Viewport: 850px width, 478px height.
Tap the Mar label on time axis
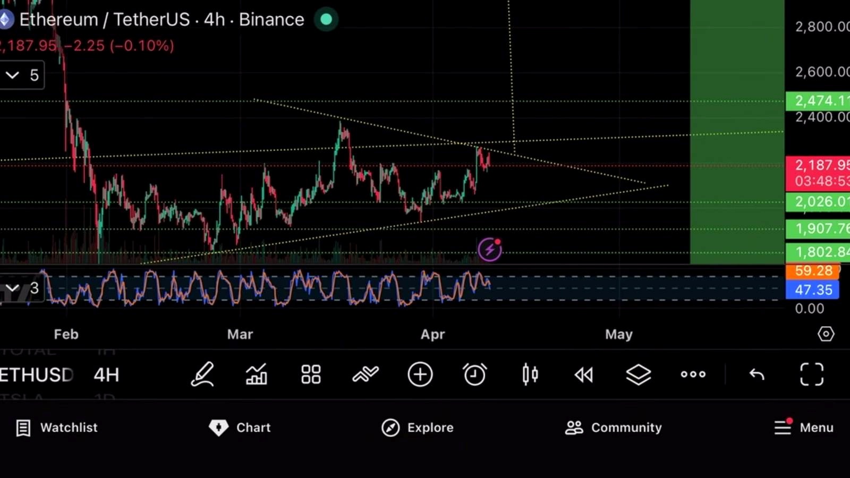pyautogui.click(x=240, y=335)
